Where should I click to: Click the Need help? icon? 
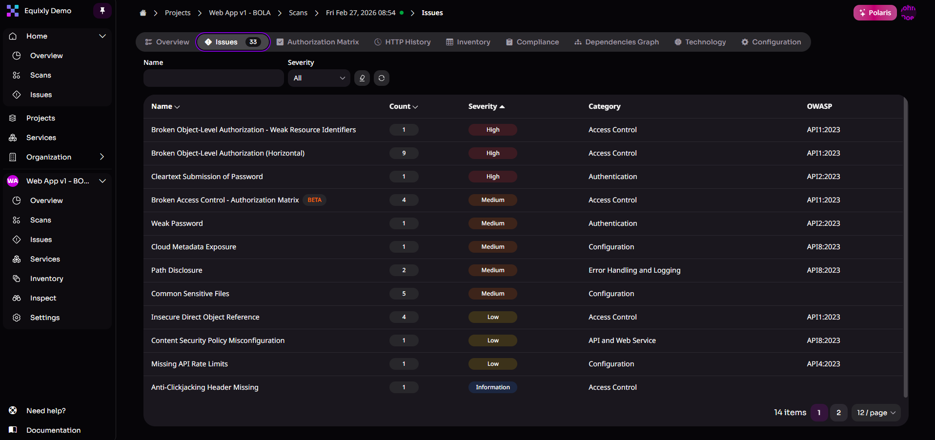13,411
